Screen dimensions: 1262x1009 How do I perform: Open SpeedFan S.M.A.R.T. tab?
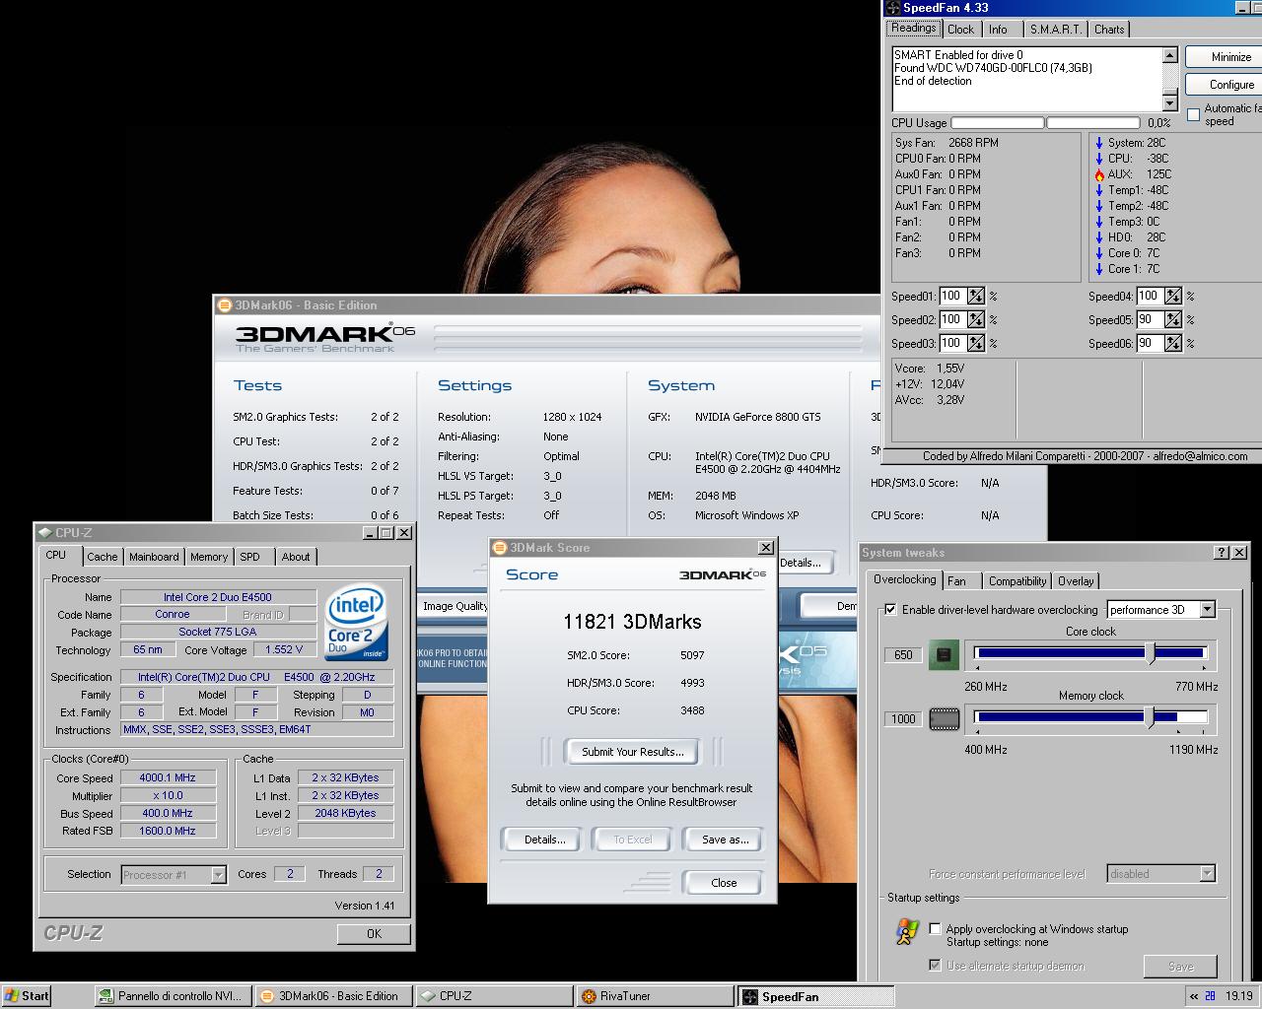pos(1056,30)
